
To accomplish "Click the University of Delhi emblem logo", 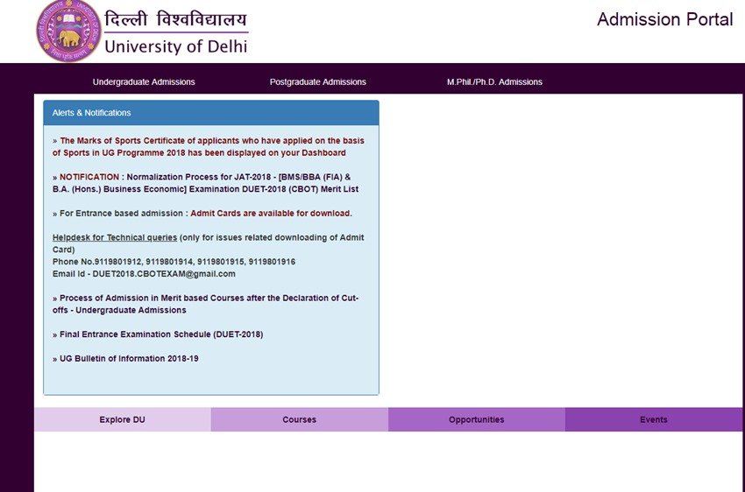I will (68, 31).
